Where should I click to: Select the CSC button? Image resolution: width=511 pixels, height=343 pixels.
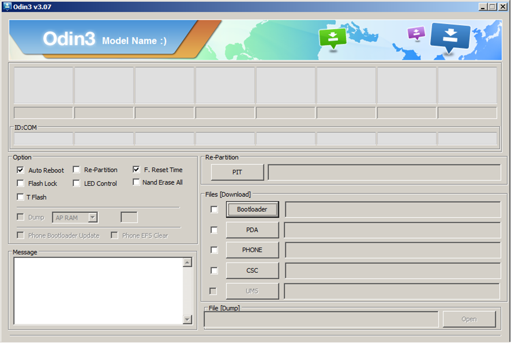(x=252, y=270)
